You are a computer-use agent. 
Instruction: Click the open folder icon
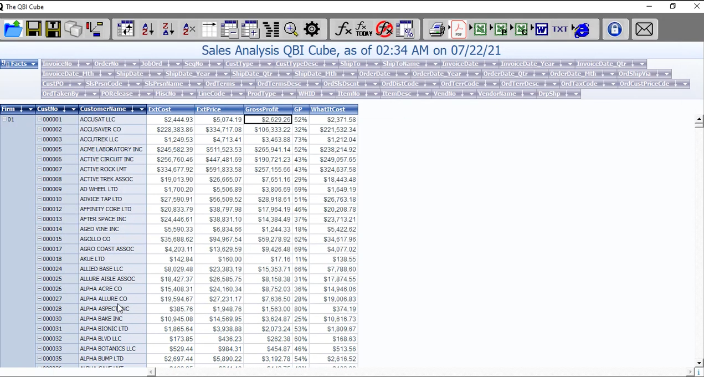[13, 29]
